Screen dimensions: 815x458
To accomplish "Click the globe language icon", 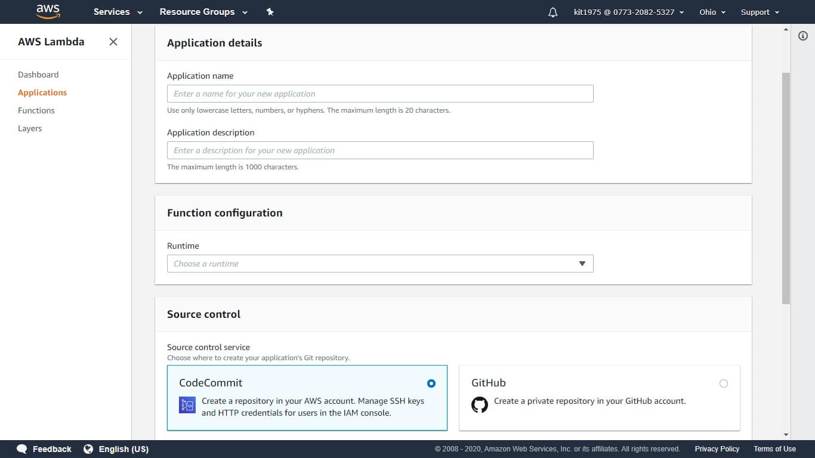I will click(88, 449).
